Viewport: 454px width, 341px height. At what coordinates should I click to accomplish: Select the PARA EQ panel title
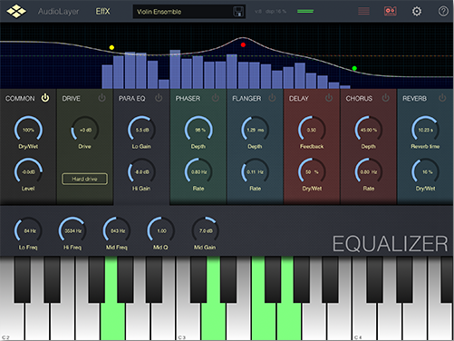click(x=132, y=99)
